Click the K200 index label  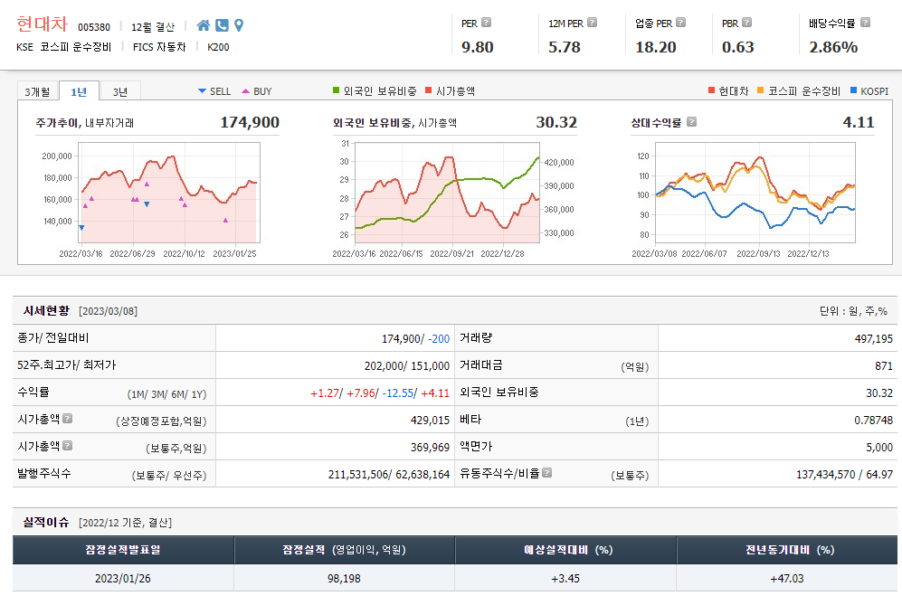click(x=218, y=47)
